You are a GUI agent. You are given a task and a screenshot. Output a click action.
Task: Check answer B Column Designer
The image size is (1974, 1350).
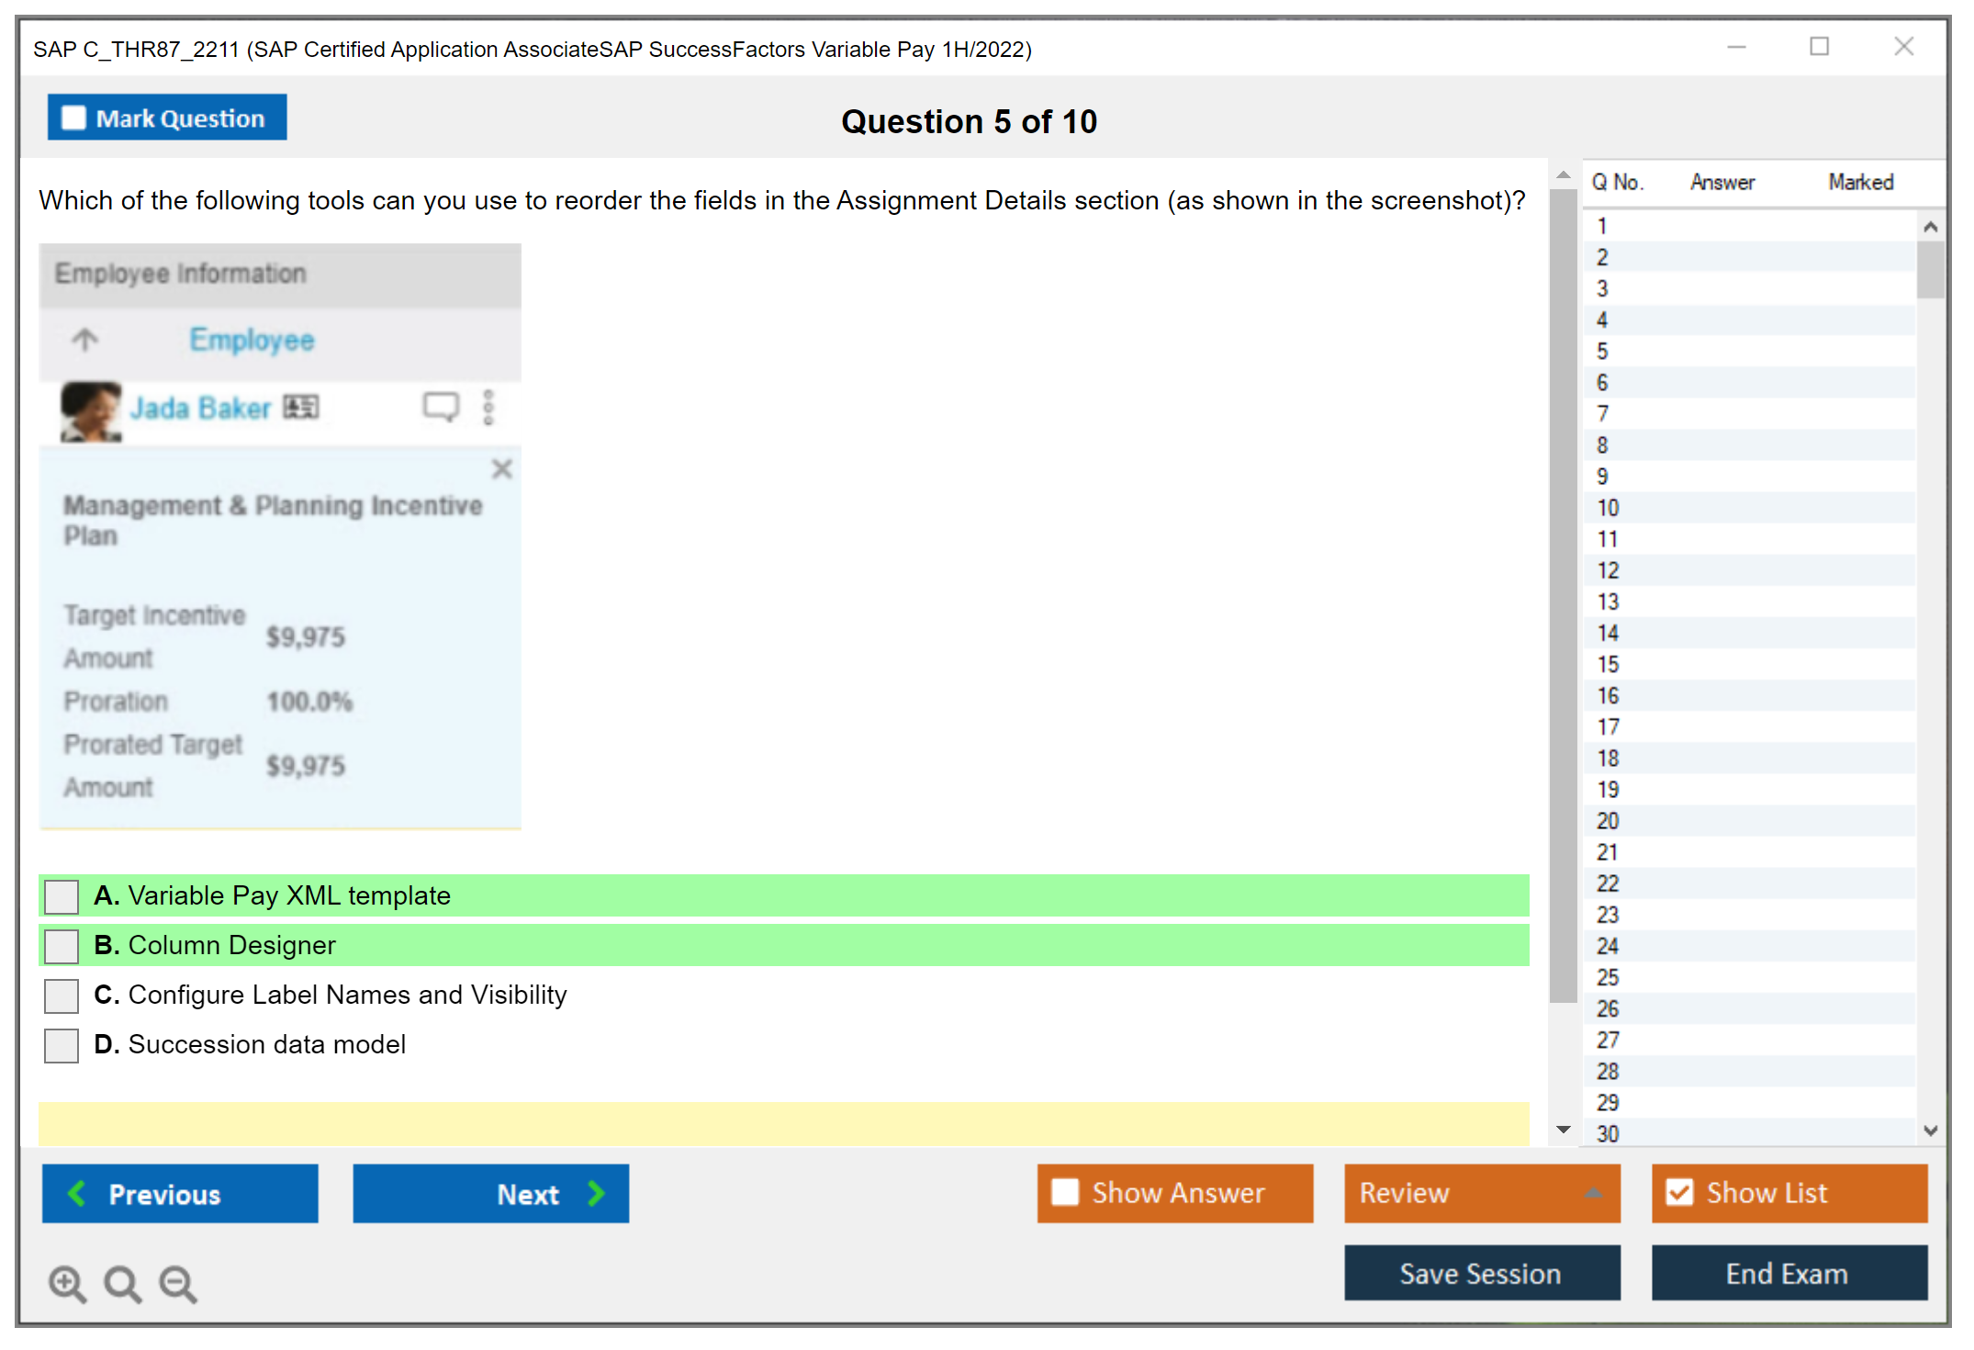click(x=62, y=946)
